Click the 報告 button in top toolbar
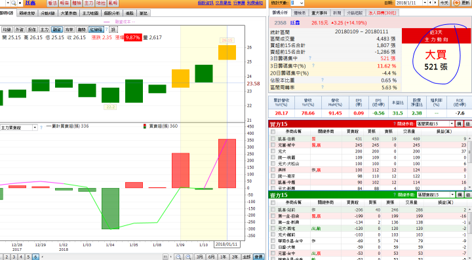472x260 pixels. pos(64,3)
